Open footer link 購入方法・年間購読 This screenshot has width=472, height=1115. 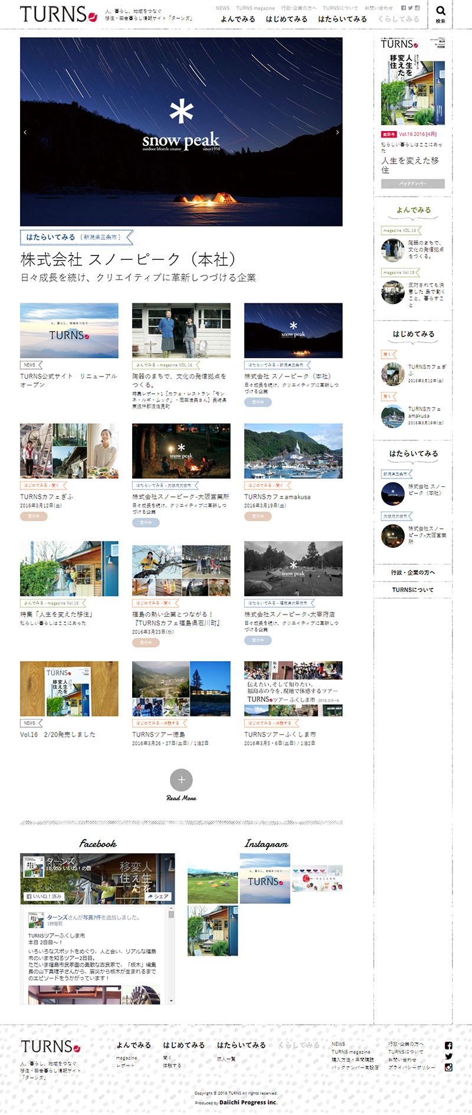353,1060
